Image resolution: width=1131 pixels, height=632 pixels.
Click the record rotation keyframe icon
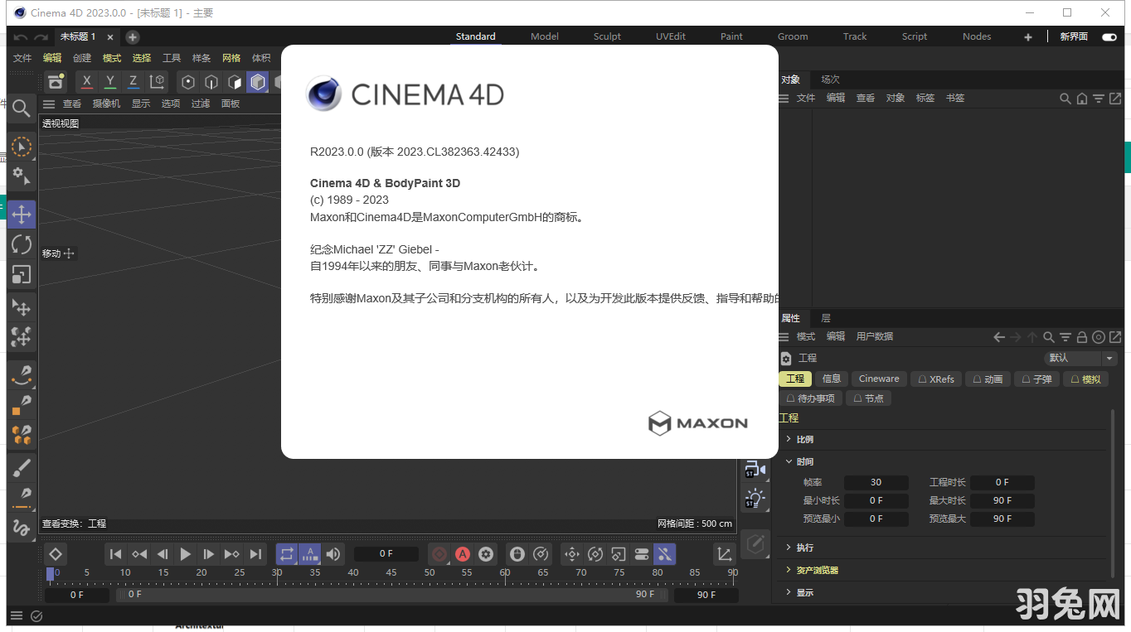(x=595, y=553)
